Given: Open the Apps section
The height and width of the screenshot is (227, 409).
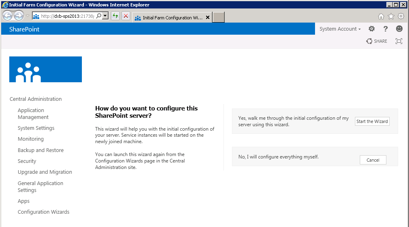Looking at the screenshot, I should click(x=23, y=201).
